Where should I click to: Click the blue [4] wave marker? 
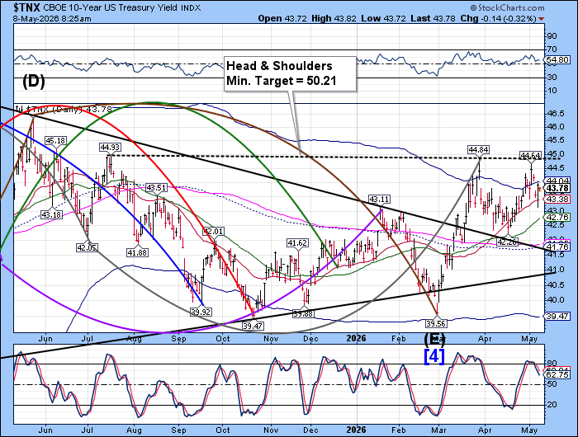point(434,356)
